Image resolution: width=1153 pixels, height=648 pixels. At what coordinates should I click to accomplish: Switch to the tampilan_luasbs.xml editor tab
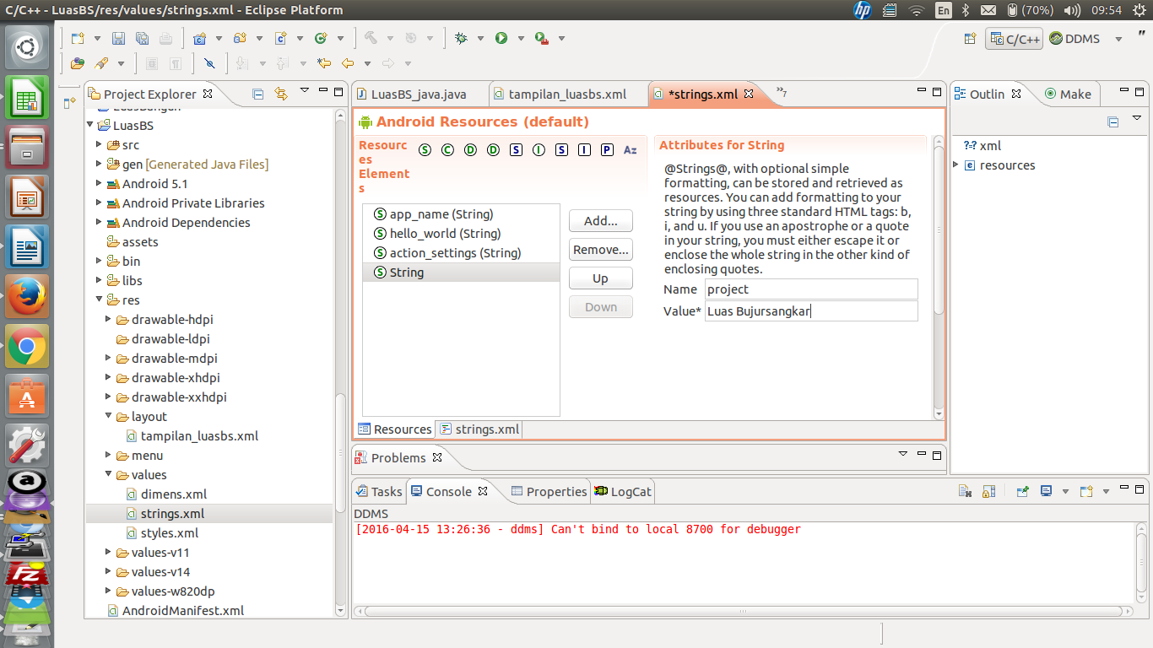pos(567,94)
